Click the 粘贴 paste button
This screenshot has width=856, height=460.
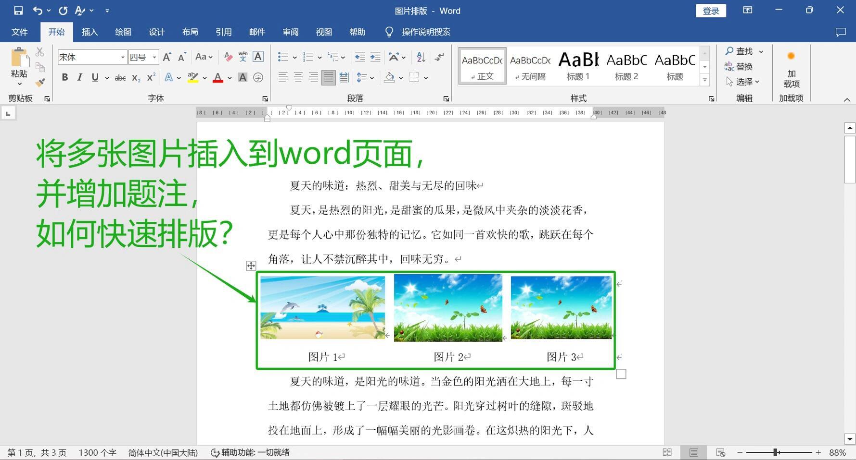[19, 66]
